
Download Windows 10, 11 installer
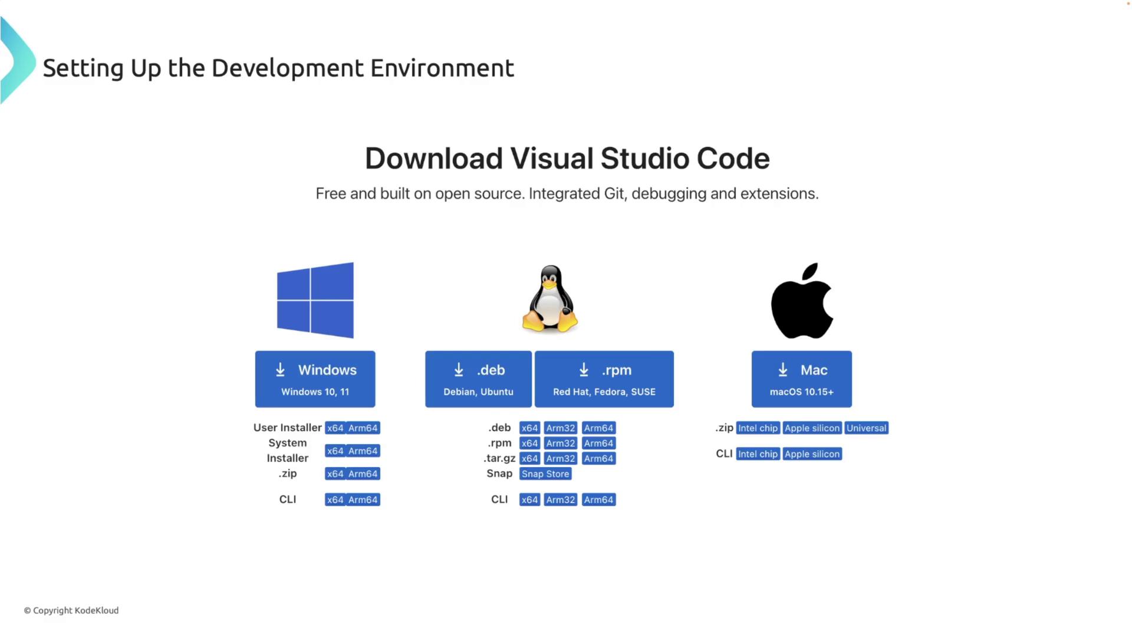click(315, 379)
